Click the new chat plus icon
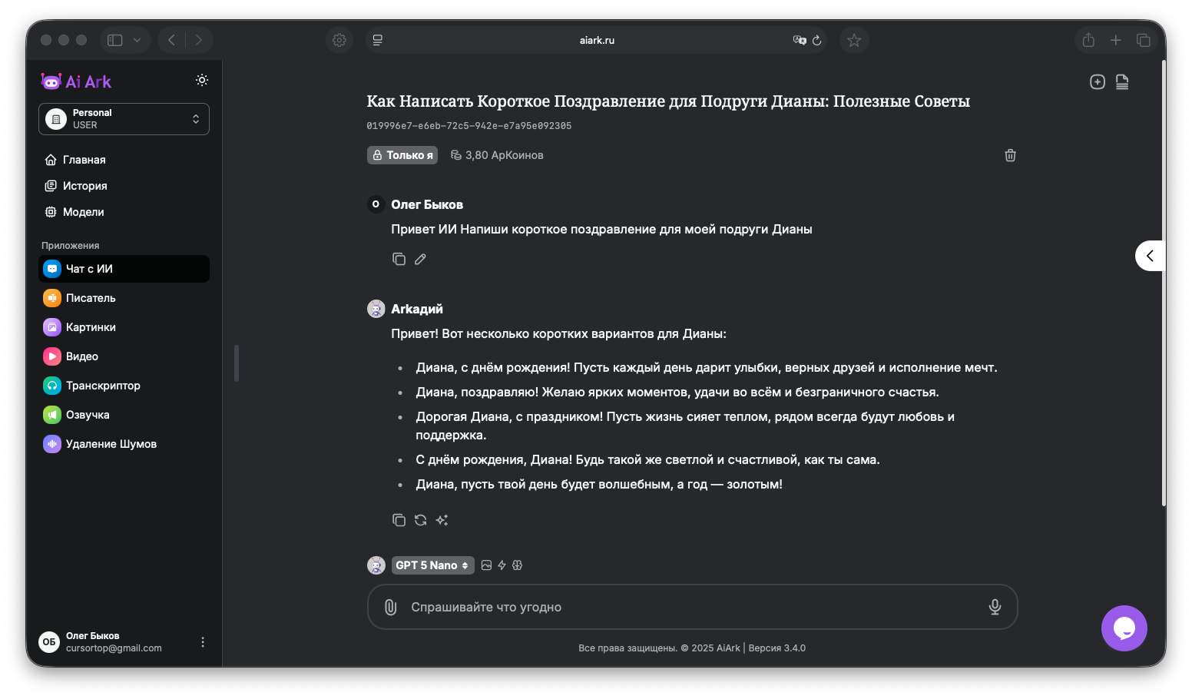The width and height of the screenshot is (1192, 699). click(x=1097, y=82)
